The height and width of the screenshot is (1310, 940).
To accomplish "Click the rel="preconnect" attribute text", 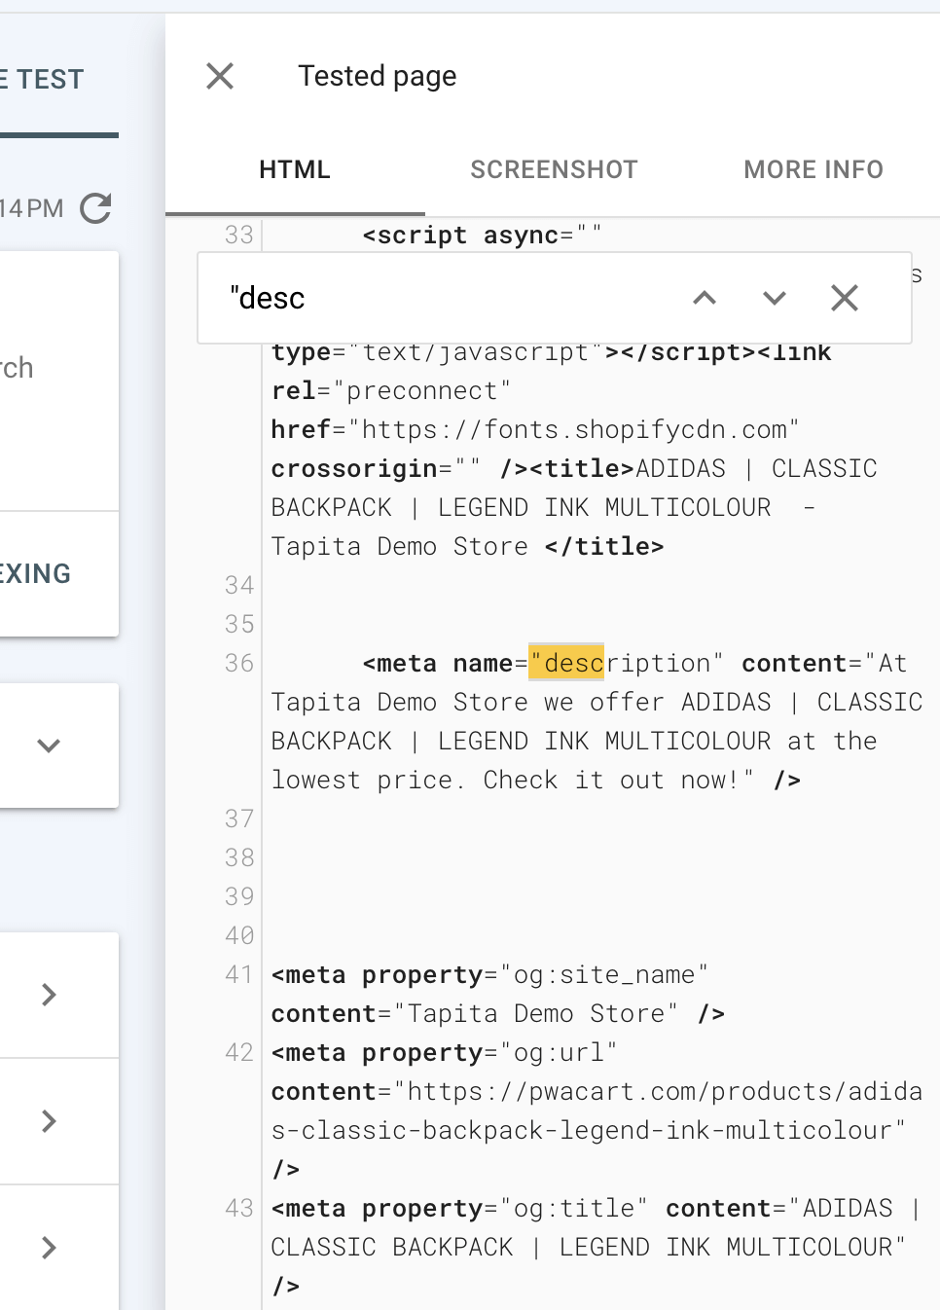I will coord(391,390).
